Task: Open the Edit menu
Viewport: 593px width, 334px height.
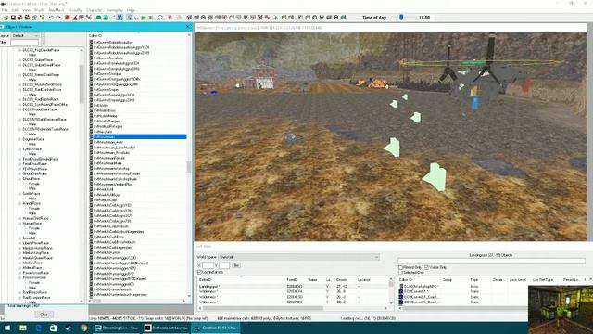Action: pos(15,10)
